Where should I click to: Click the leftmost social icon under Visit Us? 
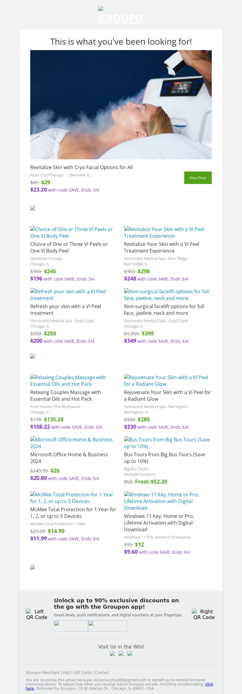pos(112,654)
